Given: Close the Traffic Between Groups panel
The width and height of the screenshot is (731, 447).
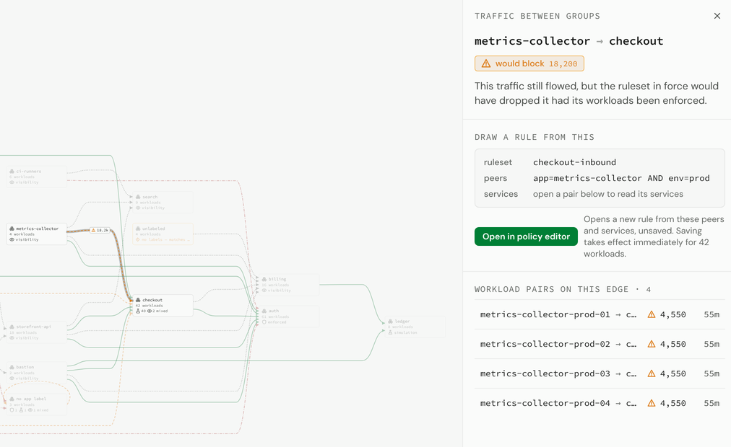Looking at the screenshot, I should [717, 16].
